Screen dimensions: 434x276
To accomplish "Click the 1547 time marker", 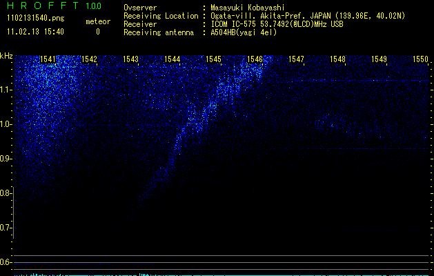I will (x=296, y=59).
